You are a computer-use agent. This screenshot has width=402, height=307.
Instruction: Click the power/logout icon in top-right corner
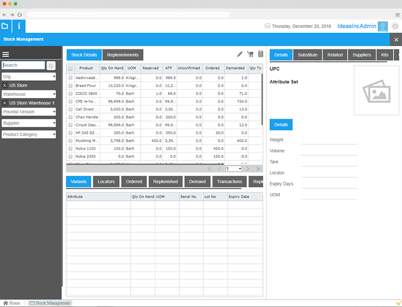(395, 26)
